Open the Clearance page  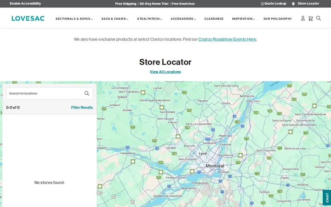[214, 19]
